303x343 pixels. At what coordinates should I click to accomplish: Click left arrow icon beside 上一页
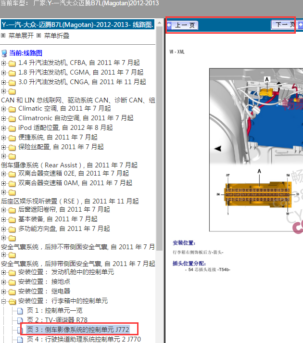click(169, 25)
